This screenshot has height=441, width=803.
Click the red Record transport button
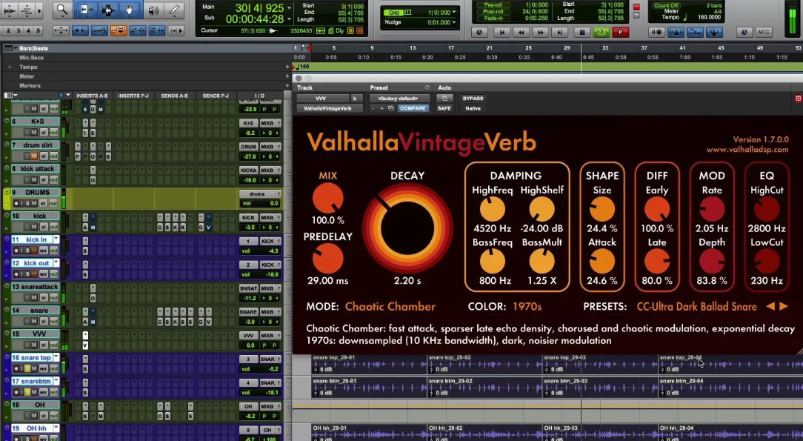(620, 33)
